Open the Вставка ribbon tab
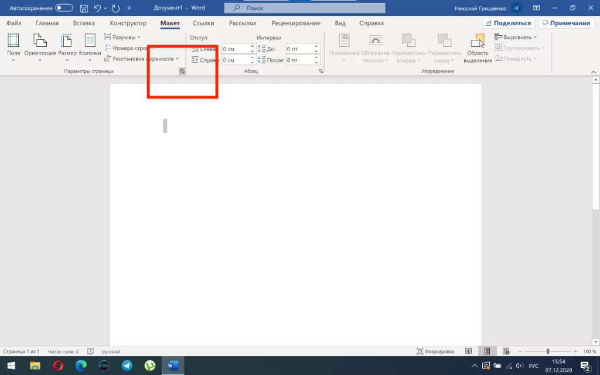 tap(84, 23)
